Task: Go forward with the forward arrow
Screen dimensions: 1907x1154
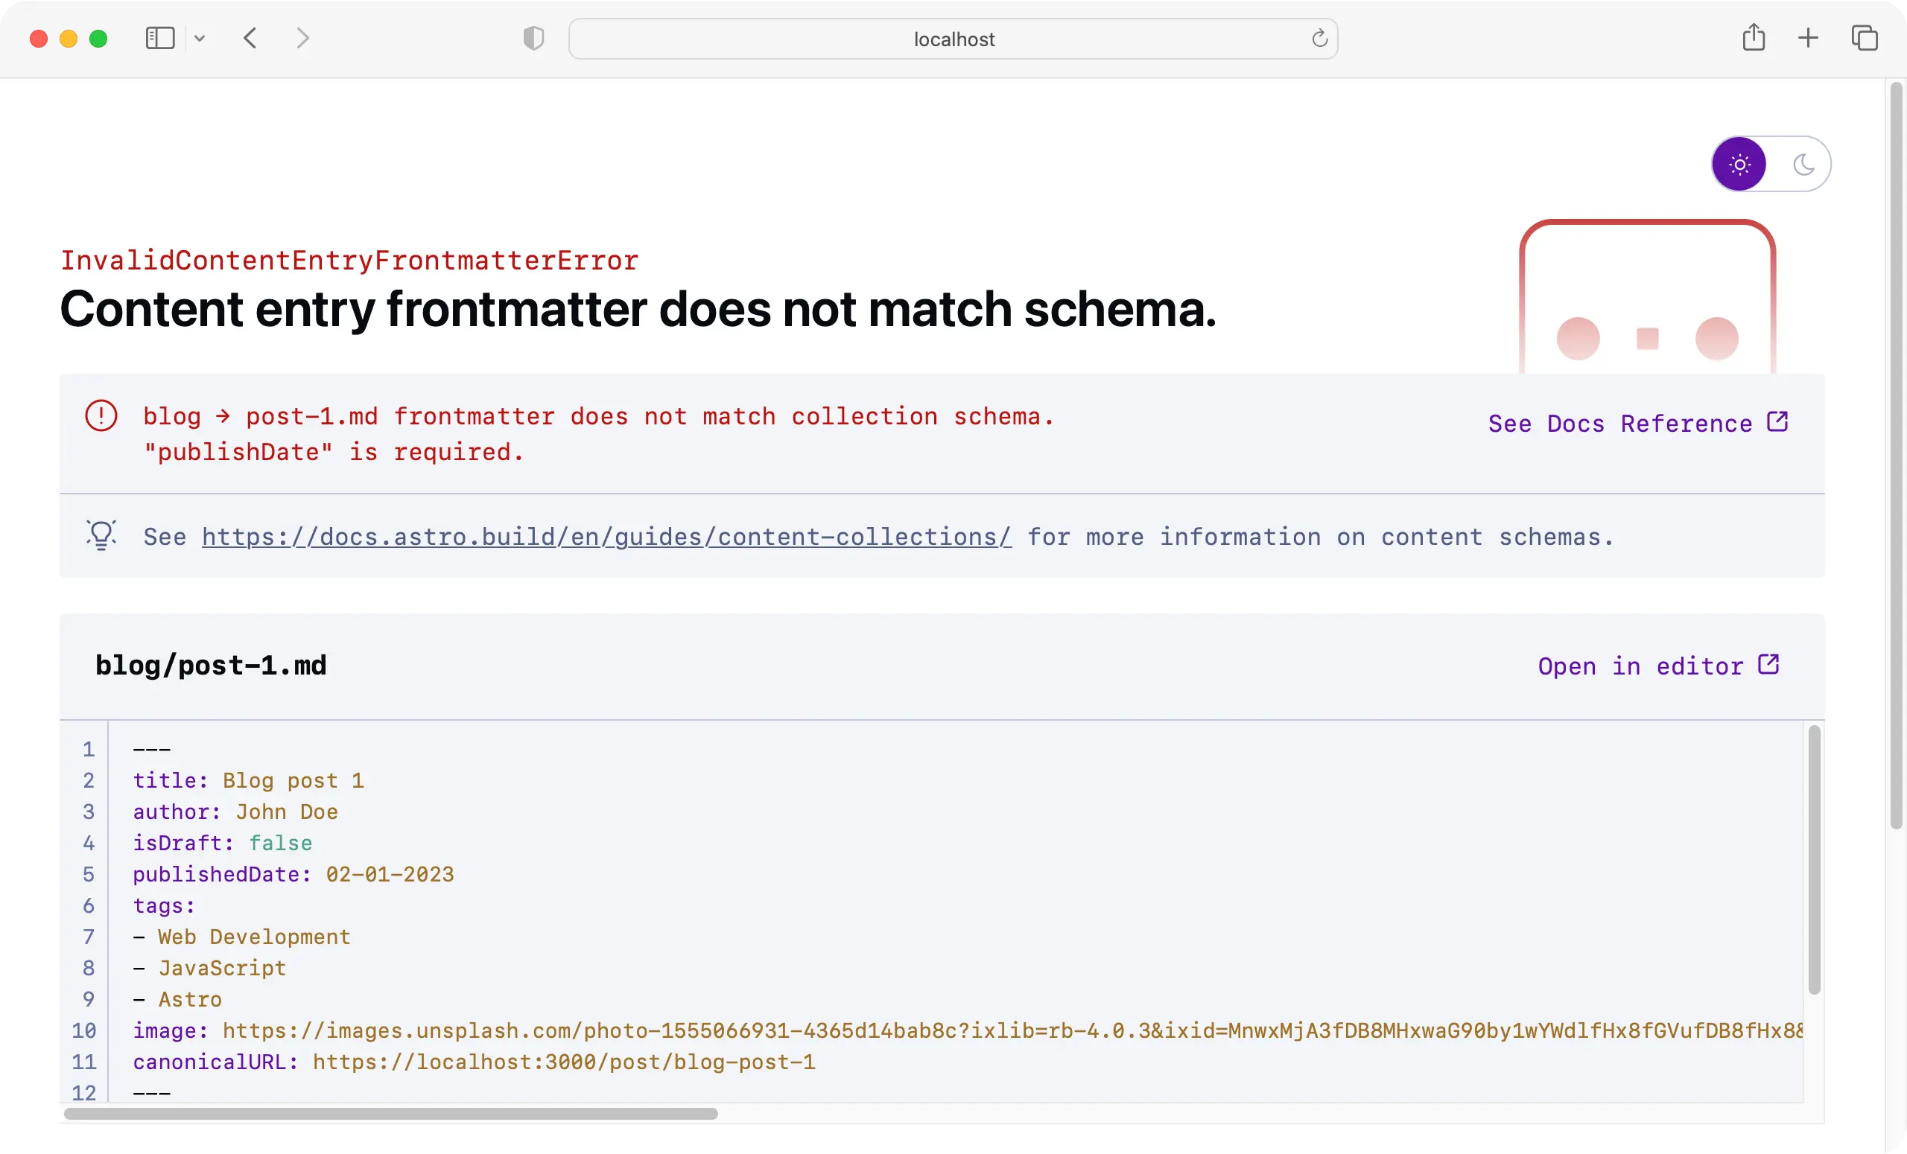Action: tap(302, 38)
